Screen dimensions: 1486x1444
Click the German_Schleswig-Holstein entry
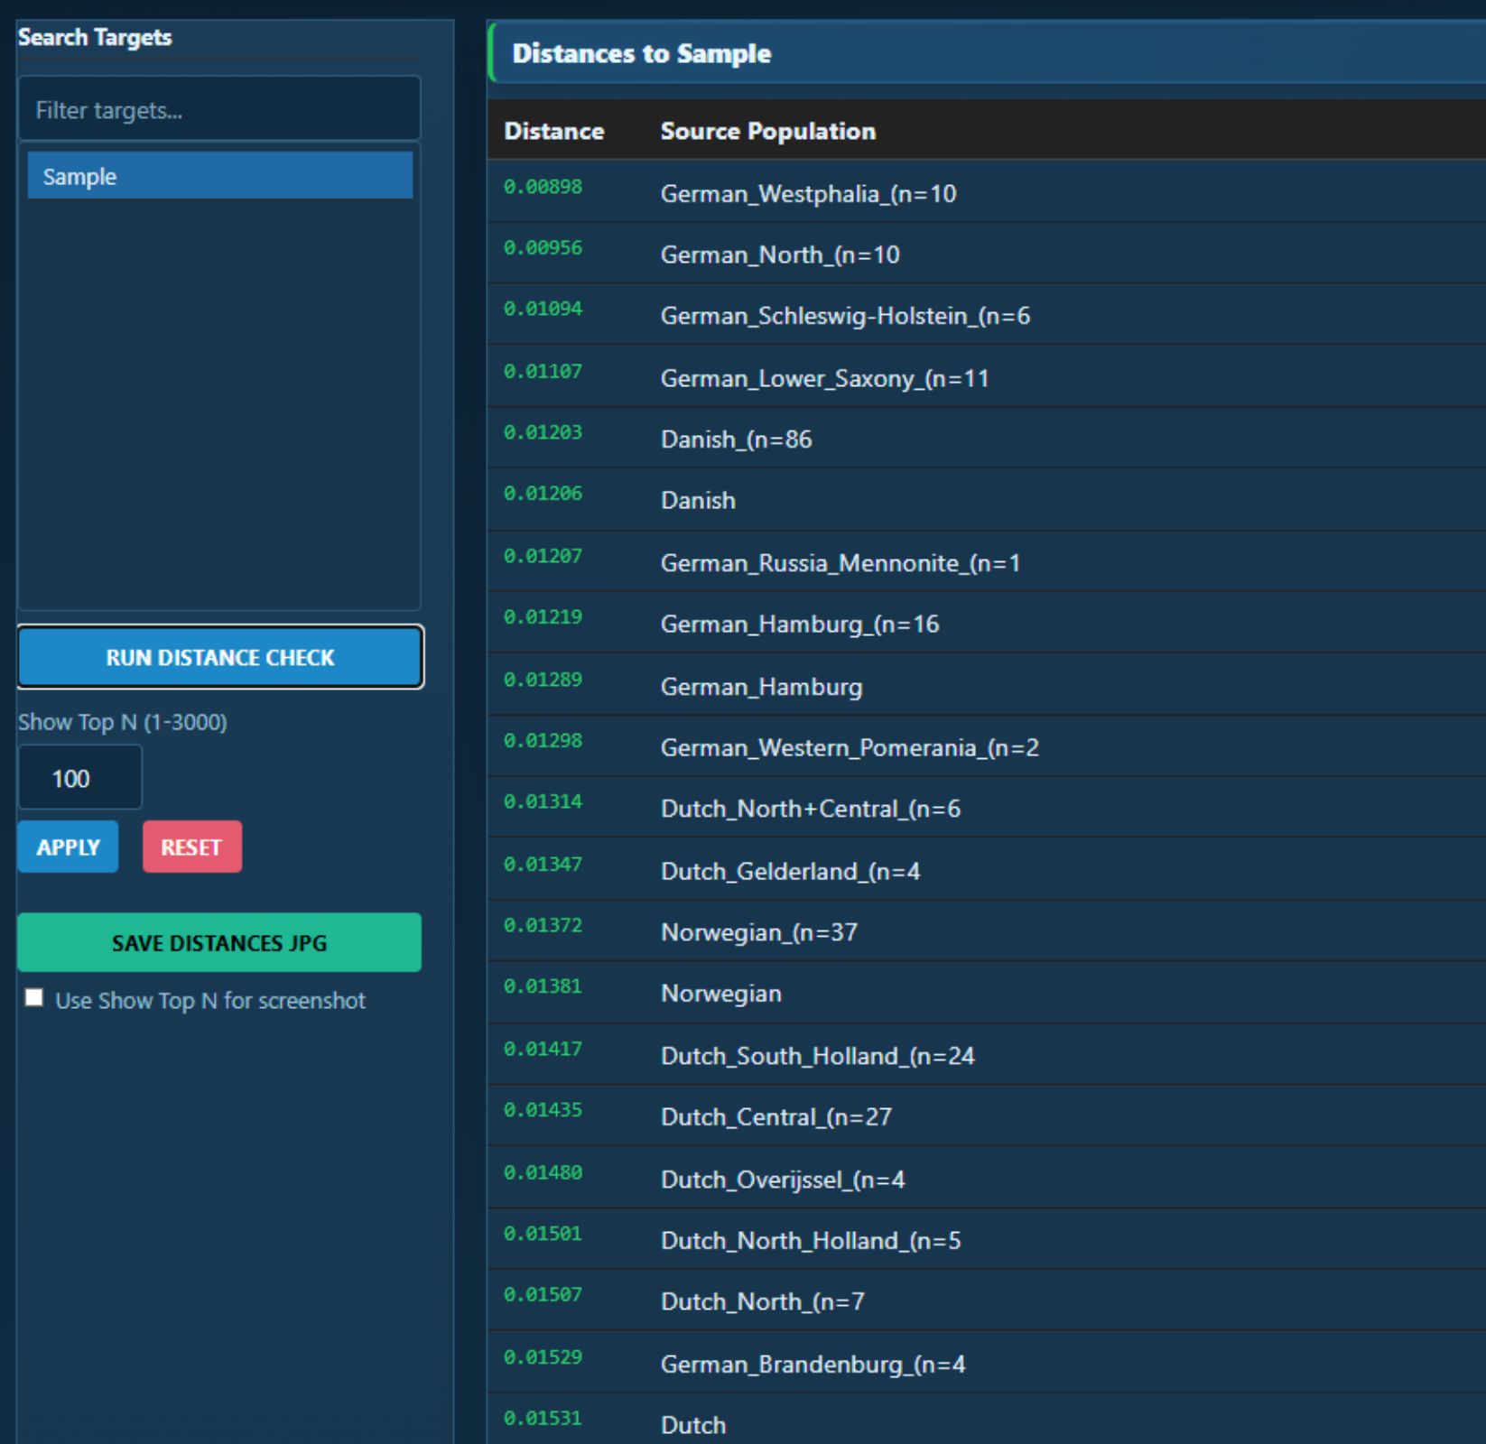point(845,316)
